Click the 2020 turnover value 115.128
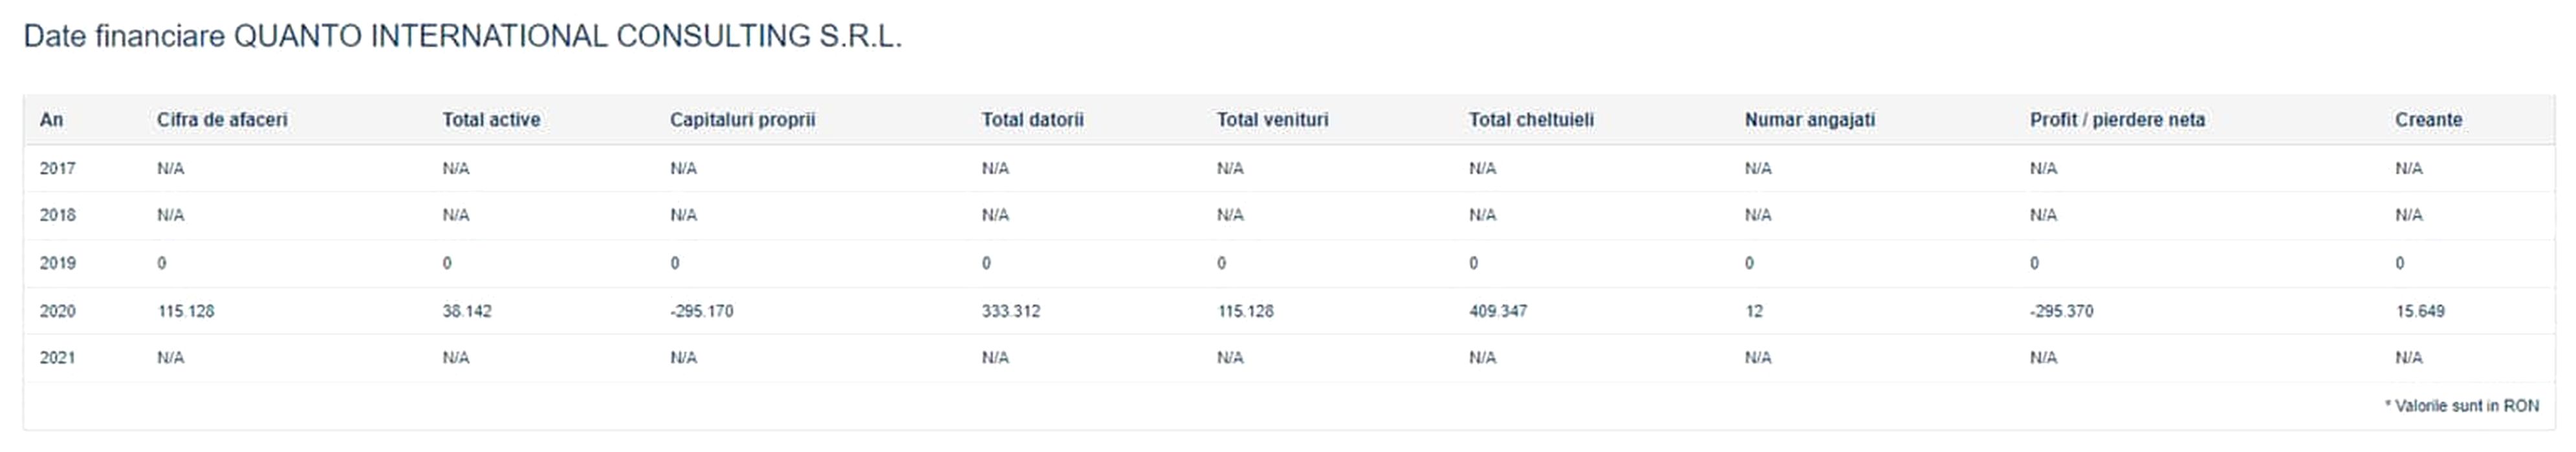Screen dimensions: 2576x452 click(186, 311)
